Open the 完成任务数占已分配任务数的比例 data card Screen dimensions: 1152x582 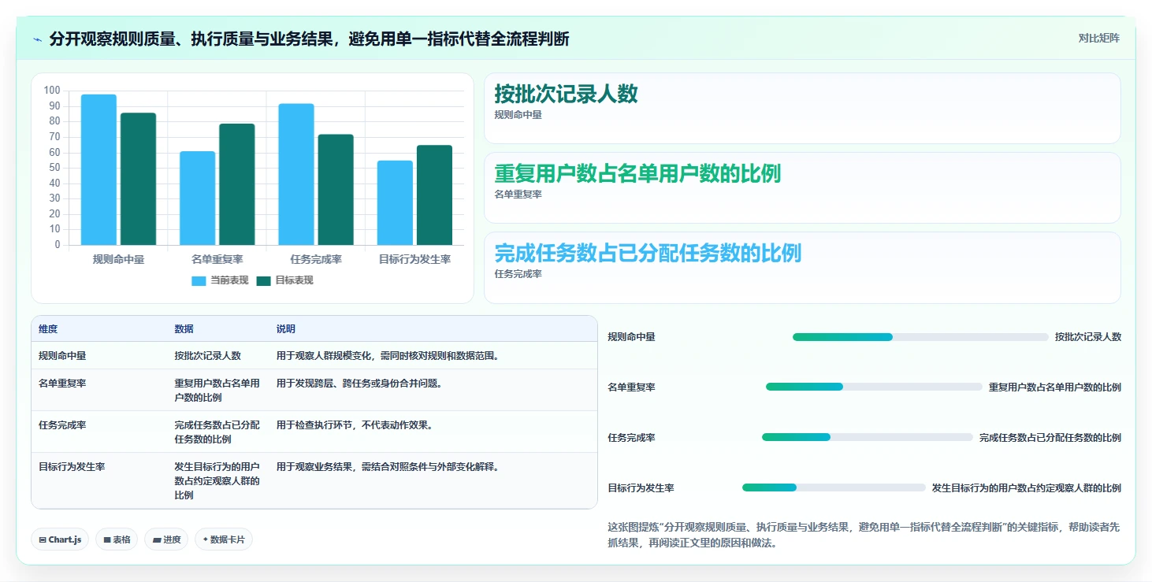tap(802, 268)
